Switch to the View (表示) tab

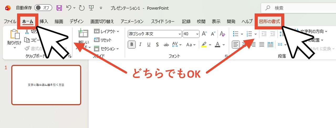tap(216, 22)
